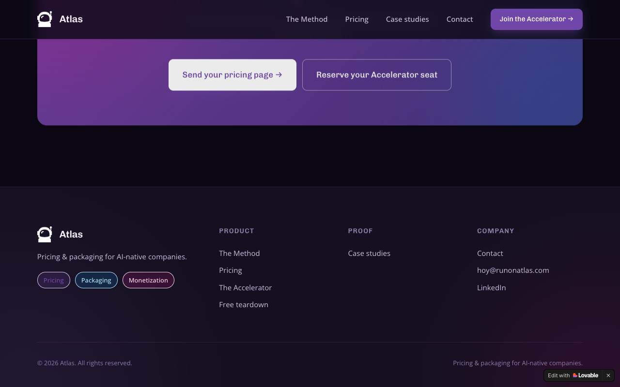Click Join the Accelerator button
Screen dimensions: 620x387
coord(537,19)
